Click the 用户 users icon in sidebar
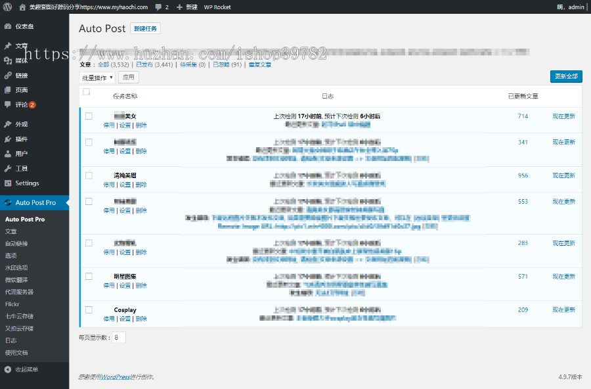The height and width of the screenshot is (389, 591). coord(8,154)
